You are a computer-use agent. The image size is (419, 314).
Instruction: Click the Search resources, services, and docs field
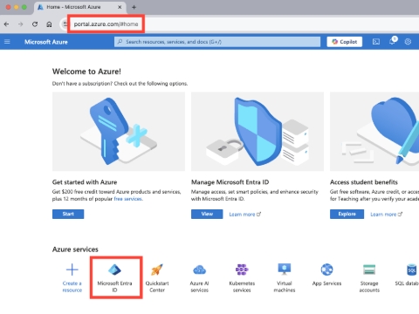(217, 42)
